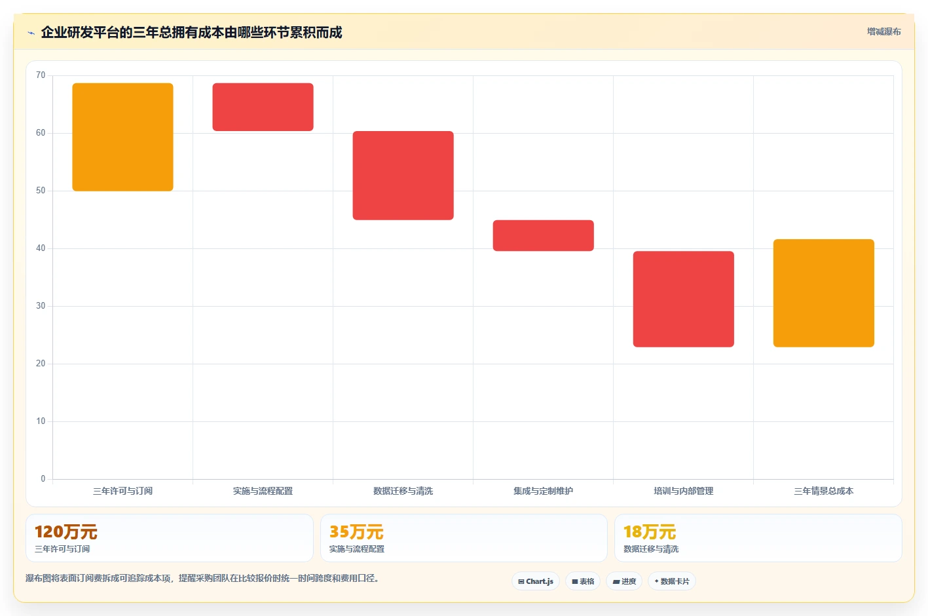The height and width of the screenshot is (616, 928).
Task: Click the y-axis value 20
Action: click(x=41, y=364)
